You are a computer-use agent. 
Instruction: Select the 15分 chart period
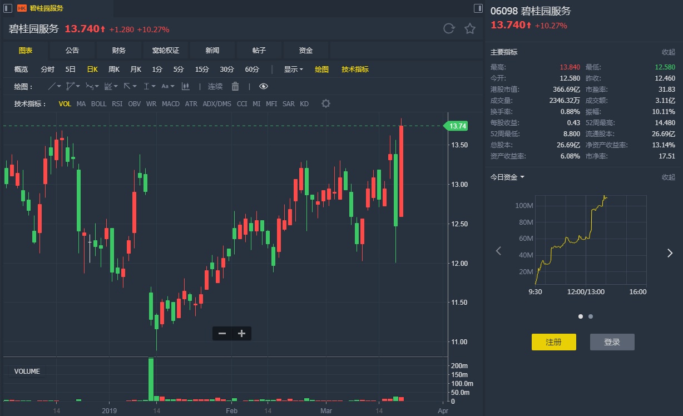point(202,70)
